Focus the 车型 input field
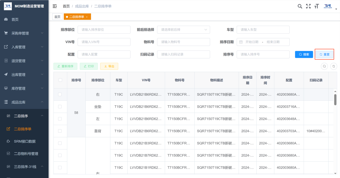The height and width of the screenshot is (178, 340). click(x=263, y=30)
